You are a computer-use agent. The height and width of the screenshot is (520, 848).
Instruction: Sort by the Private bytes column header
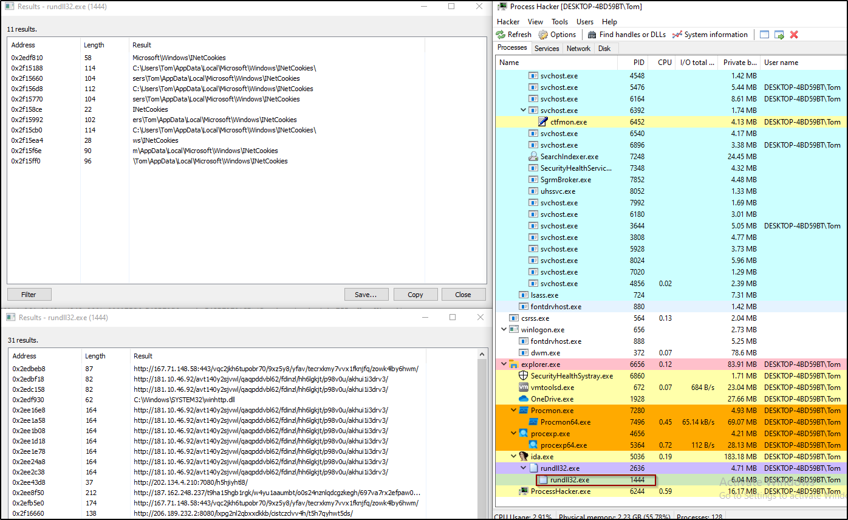click(739, 63)
